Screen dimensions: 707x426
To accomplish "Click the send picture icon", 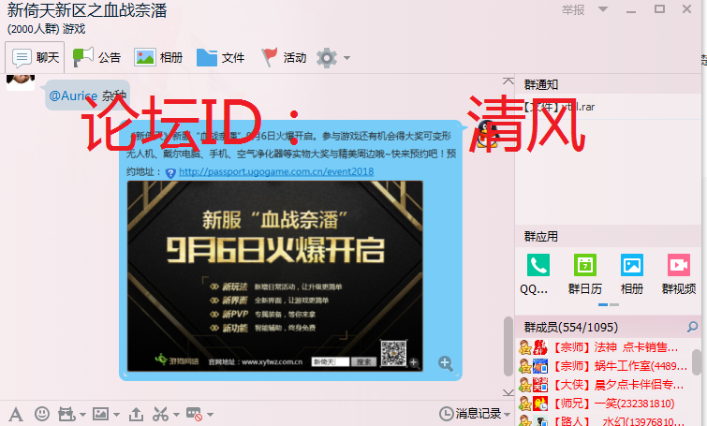I will point(100,414).
